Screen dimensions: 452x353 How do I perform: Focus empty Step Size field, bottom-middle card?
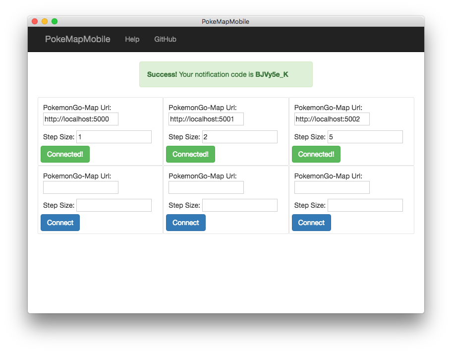coord(240,205)
